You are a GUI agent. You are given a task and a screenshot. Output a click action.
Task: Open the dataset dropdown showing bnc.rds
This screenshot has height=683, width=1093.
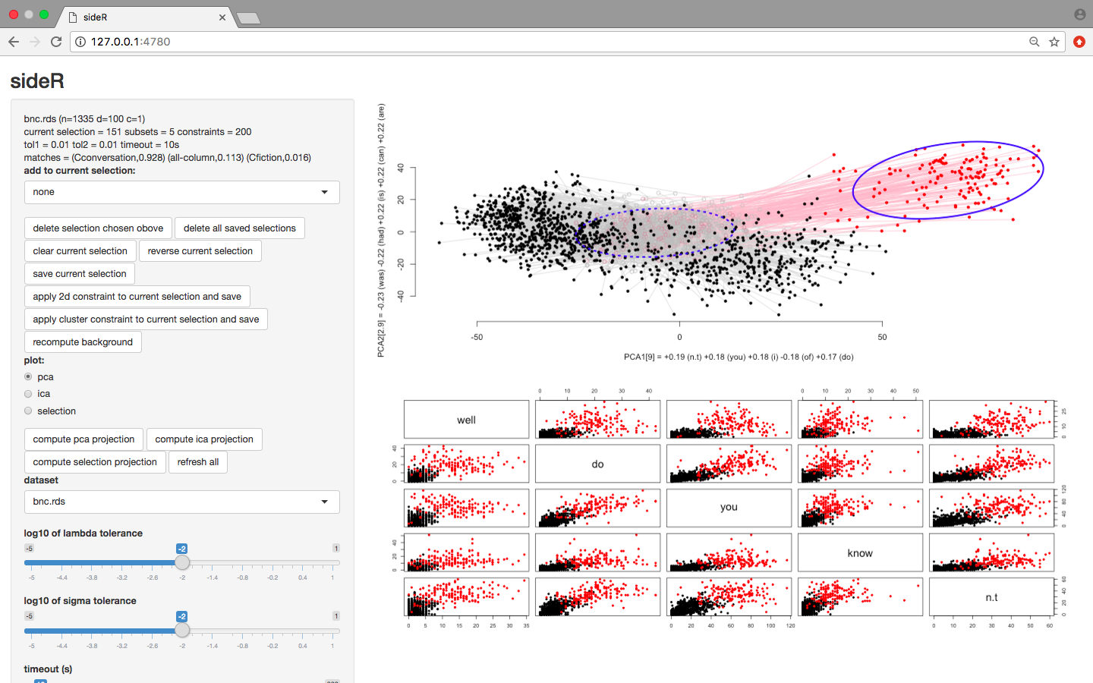[181, 502]
